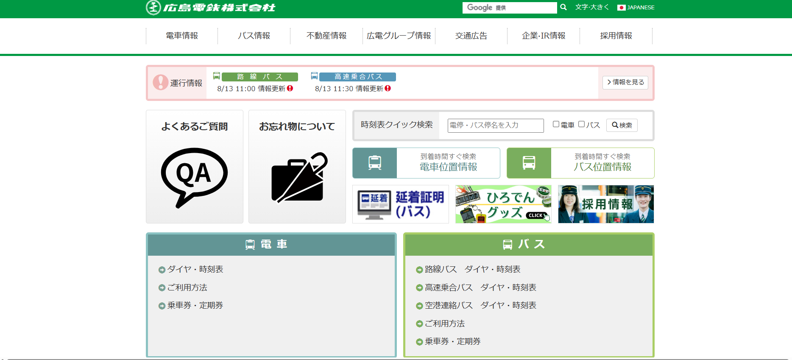
Task: Open バス位置情報 arrival search
Action: coord(580,163)
